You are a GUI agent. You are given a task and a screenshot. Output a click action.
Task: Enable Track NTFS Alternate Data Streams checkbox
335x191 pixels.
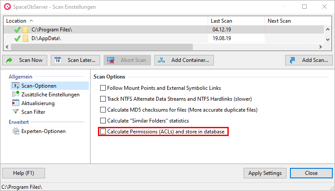coord(103,99)
